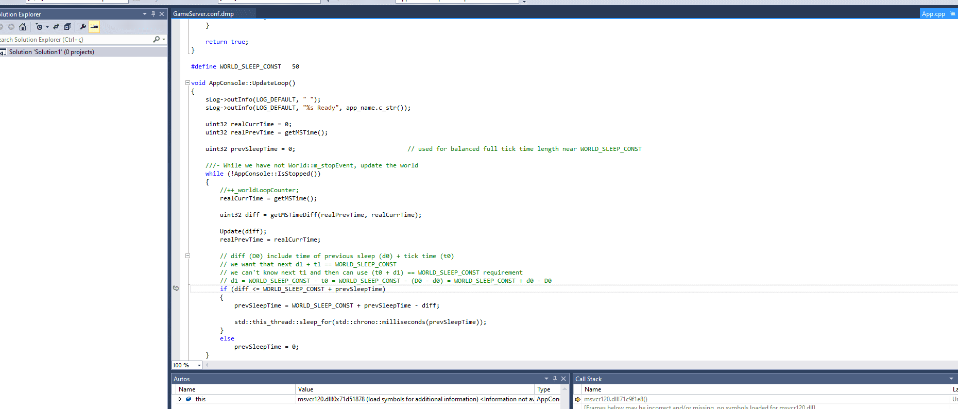
Task: Open Call Stack window position dropdown
Action: click(951, 379)
